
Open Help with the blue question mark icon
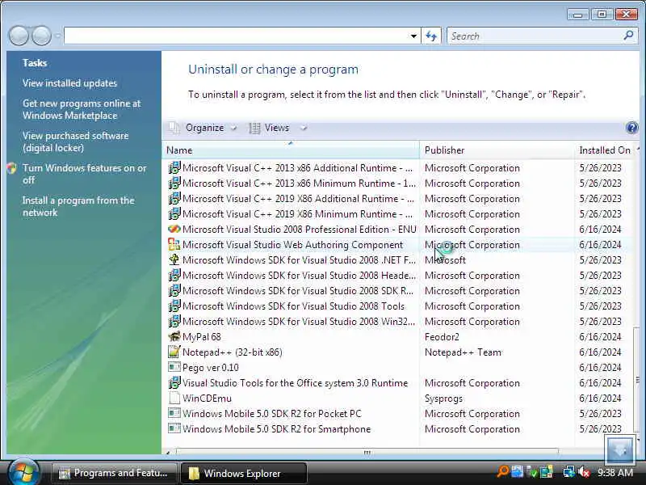pyautogui.click(x=631, y=128)
